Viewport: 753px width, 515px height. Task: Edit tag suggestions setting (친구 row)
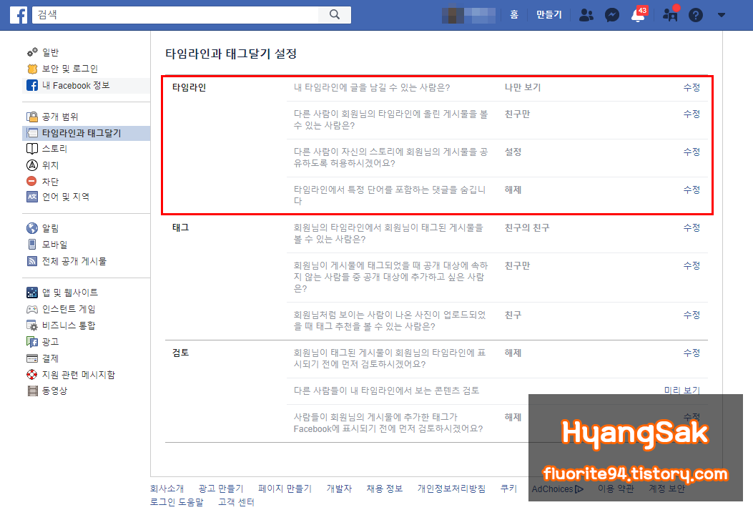(x=692, y=315)
